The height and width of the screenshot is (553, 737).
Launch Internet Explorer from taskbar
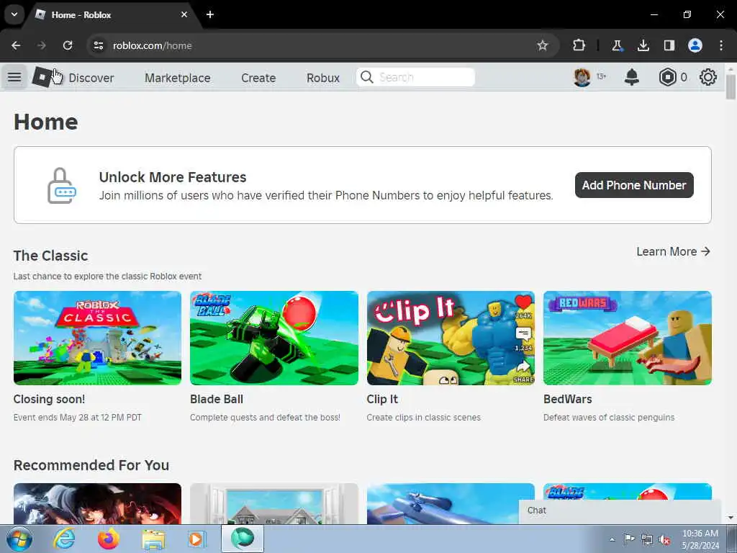(64, 539)
